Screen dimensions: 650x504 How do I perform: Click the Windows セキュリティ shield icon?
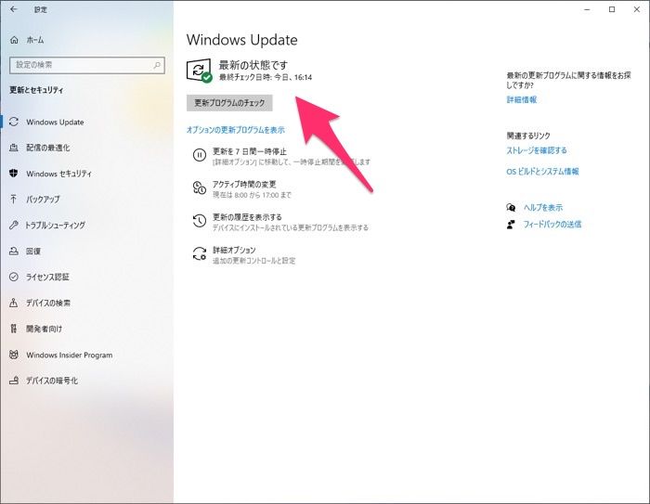[14, 174]
